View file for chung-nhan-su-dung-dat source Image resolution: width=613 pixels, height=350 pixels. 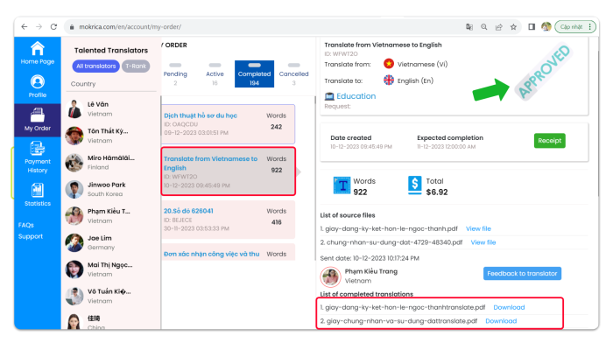[x=483, y=242]
